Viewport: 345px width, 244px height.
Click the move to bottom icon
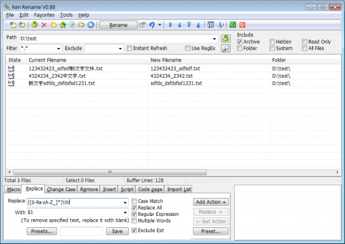click(198, 25)
